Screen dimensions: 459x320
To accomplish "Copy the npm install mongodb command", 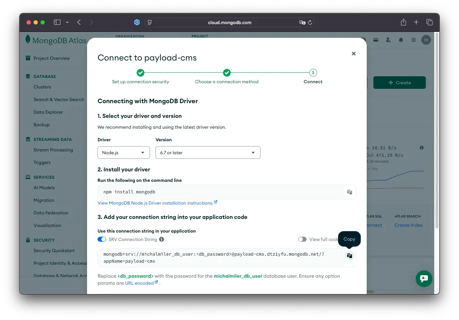I will pyautogui.click(x=349, y=192).
